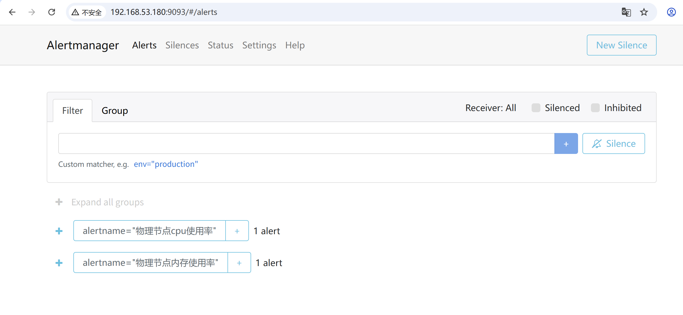Expand the 物理节点内存使用率 alert group

[x=59, y=263]
